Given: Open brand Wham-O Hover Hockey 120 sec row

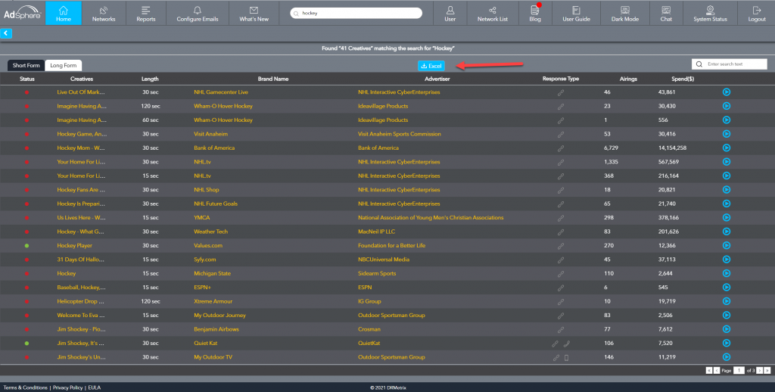Looking at the screenshot, I should 223,106.
